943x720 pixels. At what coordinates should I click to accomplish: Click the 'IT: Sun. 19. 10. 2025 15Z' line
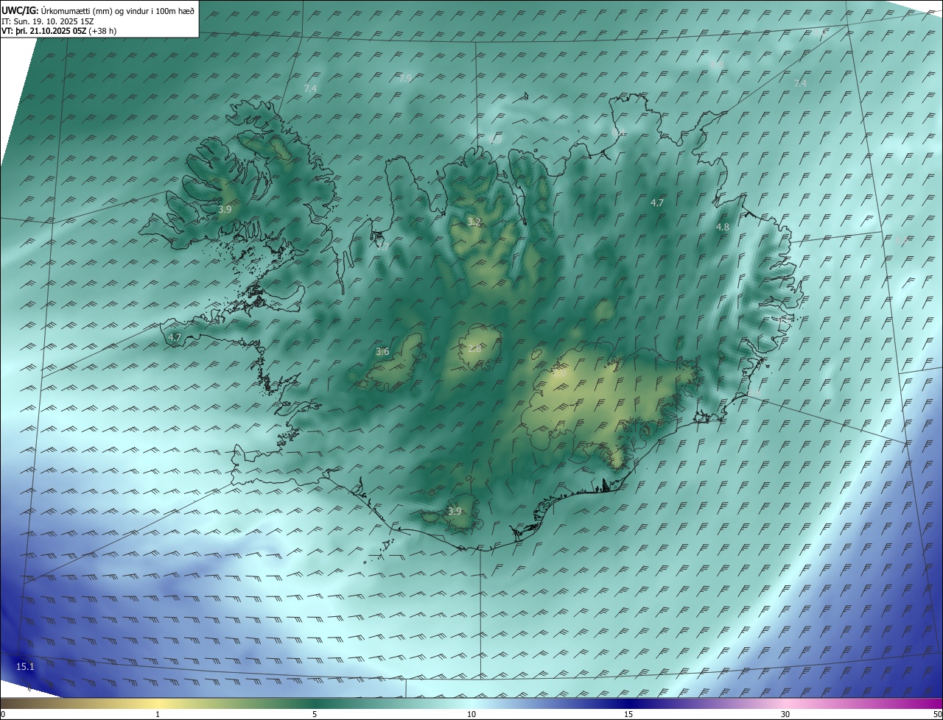click(47, 21)
